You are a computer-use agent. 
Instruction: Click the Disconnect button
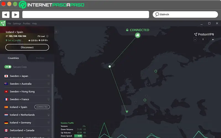point(27,47)
